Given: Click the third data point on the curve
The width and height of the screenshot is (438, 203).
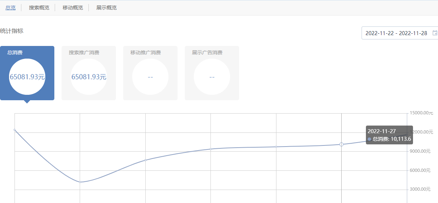Looking at the screenshot, I should (x=145, y=160).
